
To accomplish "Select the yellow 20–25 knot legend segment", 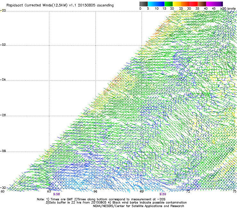I will tap(177, 4).
